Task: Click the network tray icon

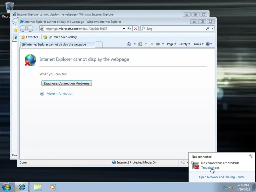Action: tap(225, 187)
